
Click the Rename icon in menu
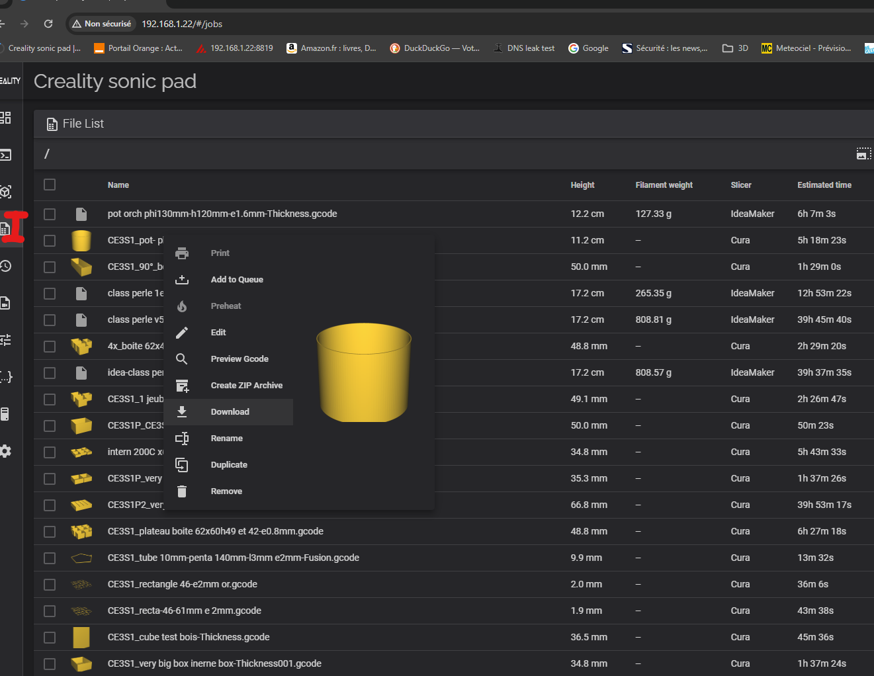(x=182, y=439)
